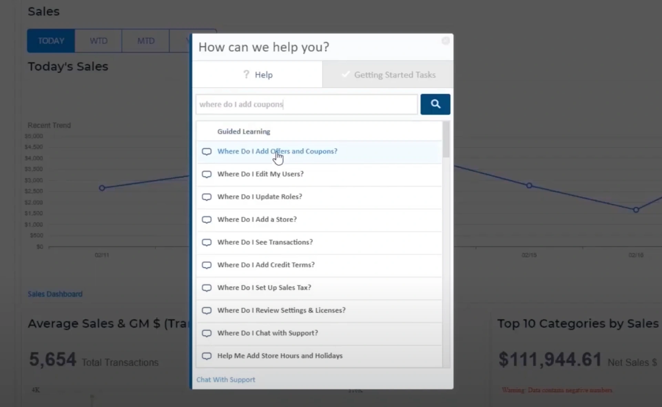Click chat bubble icon beside Edit My Users
662x407 pixels.
[x=207, y=174]
